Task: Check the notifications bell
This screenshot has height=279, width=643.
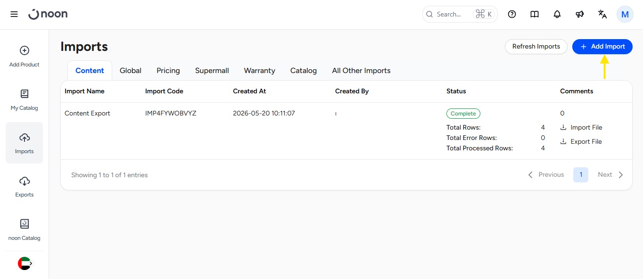Action: [557, 14]
